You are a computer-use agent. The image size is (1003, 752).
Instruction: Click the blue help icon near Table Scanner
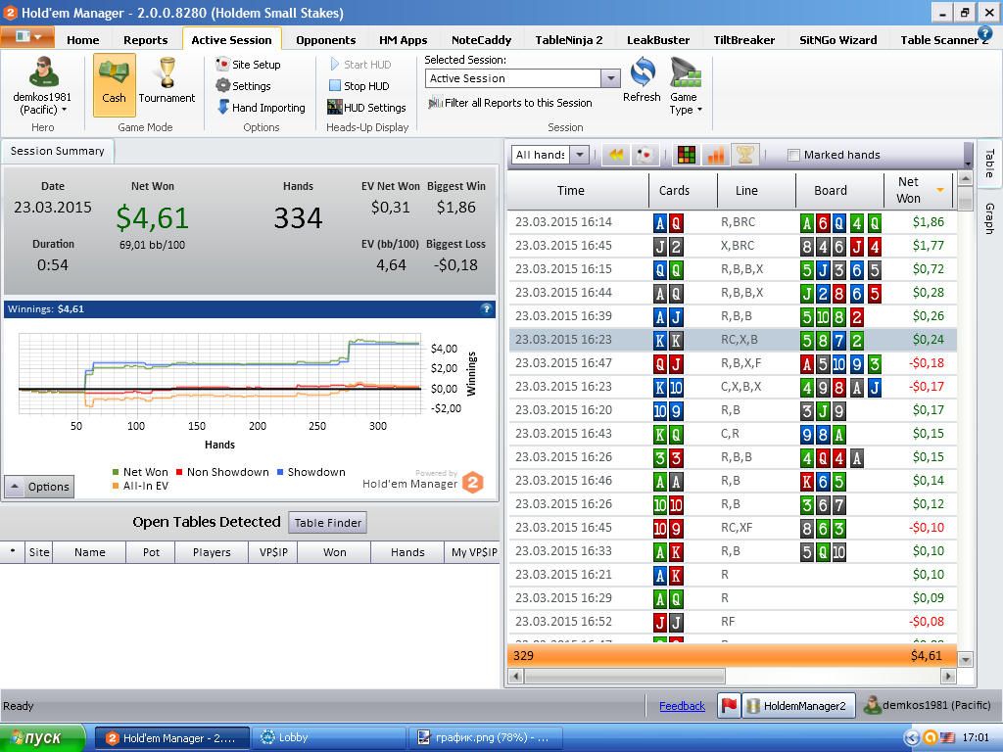(x=985, y=32)
